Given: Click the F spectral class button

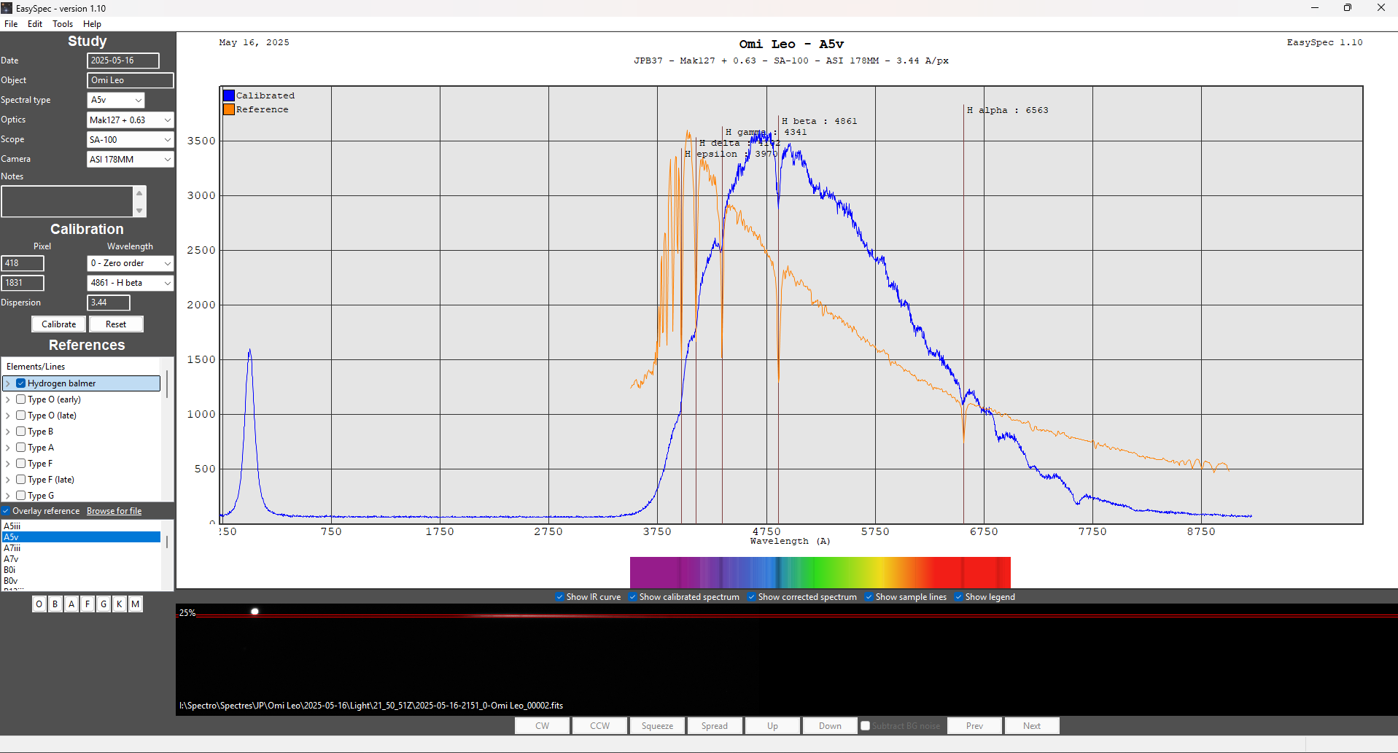Looking at the screenshot, I should click(88, 604).
